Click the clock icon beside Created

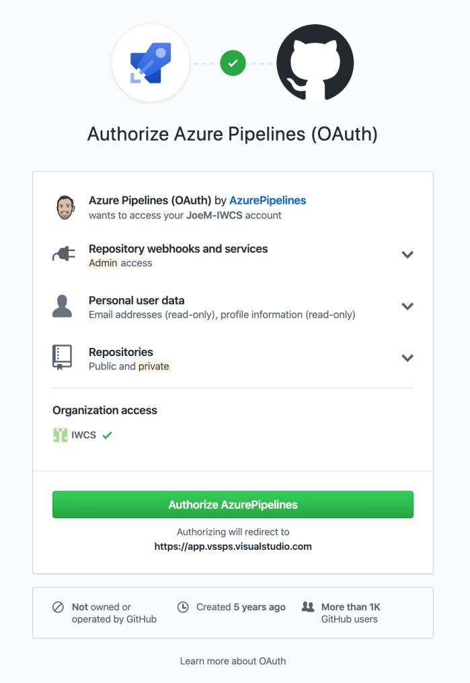183,607
